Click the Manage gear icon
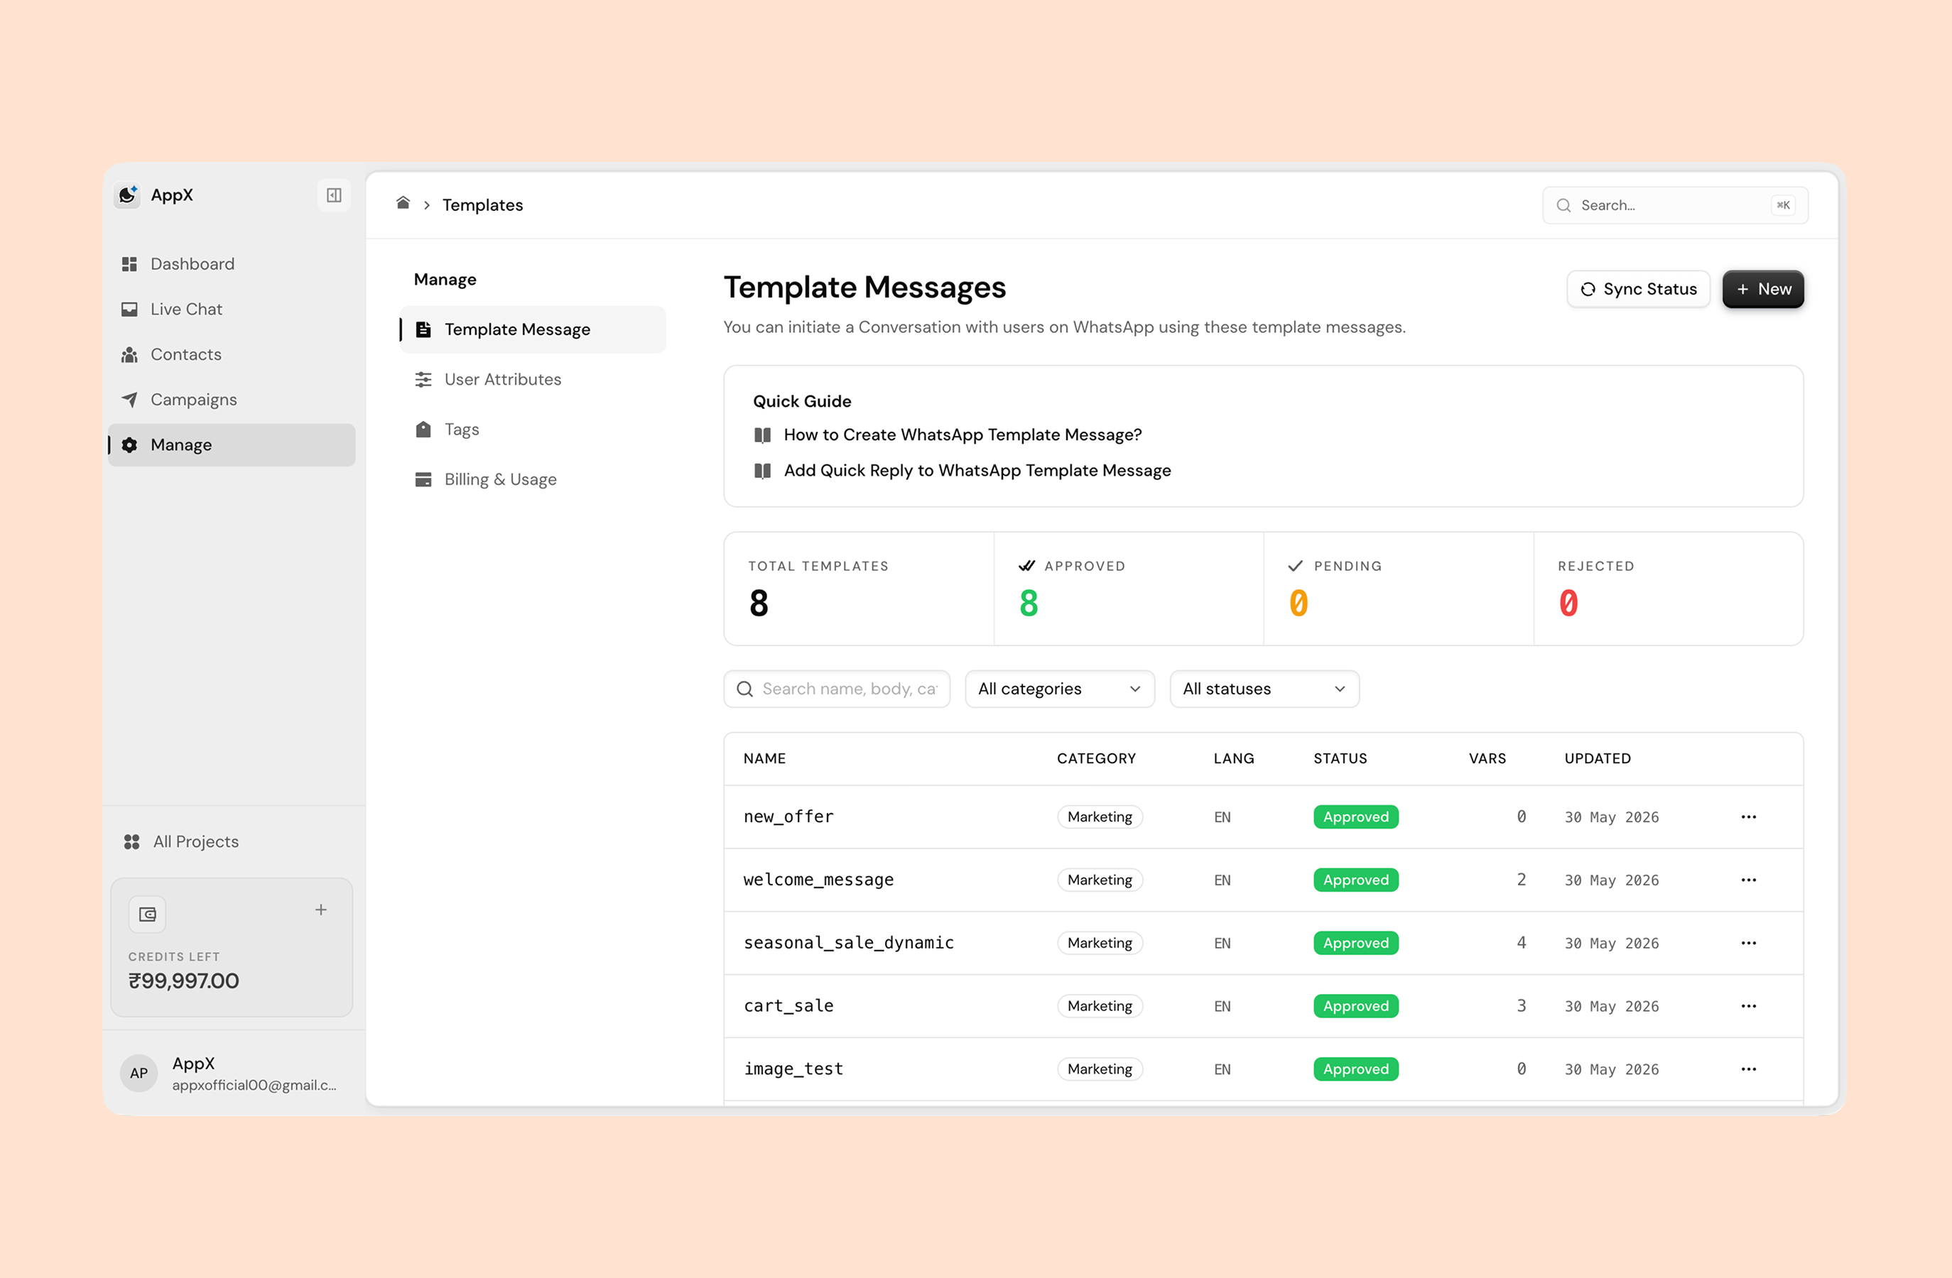 (x=129, y=444)
